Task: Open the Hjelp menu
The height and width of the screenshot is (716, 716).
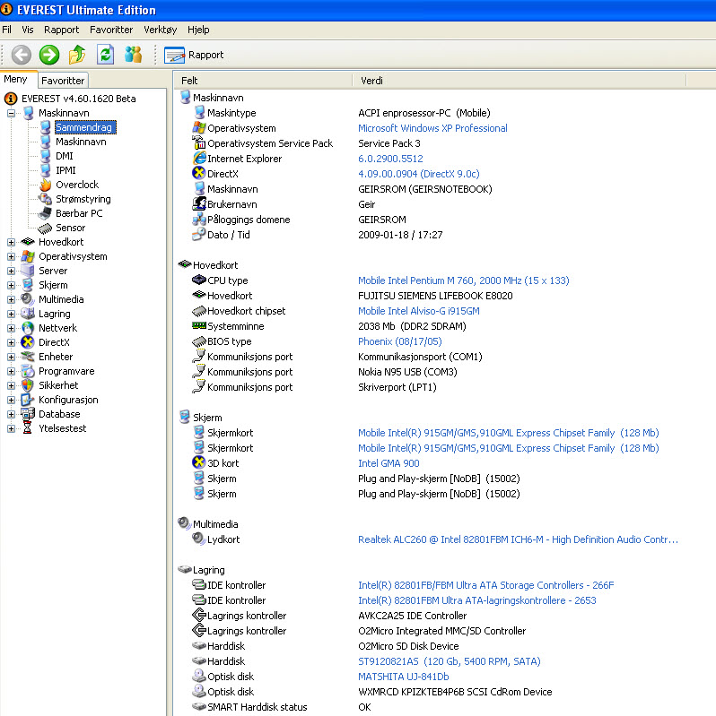Action: pyautogui.click(x=198, y=30)
